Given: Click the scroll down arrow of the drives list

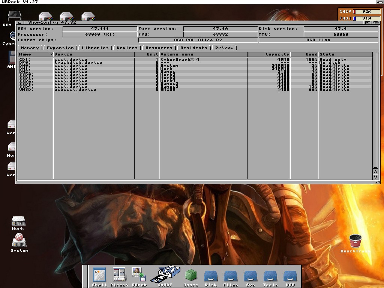Looking at the screenshot, I should [x=376, y=177].
